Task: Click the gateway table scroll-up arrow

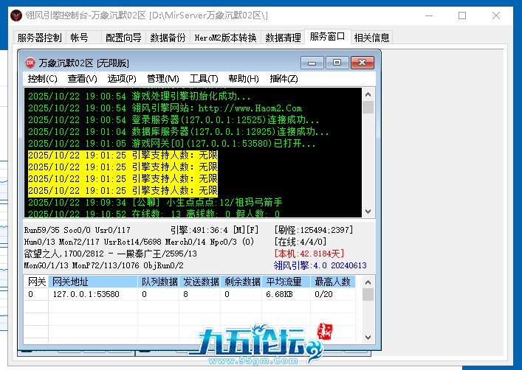Action: 368,282
